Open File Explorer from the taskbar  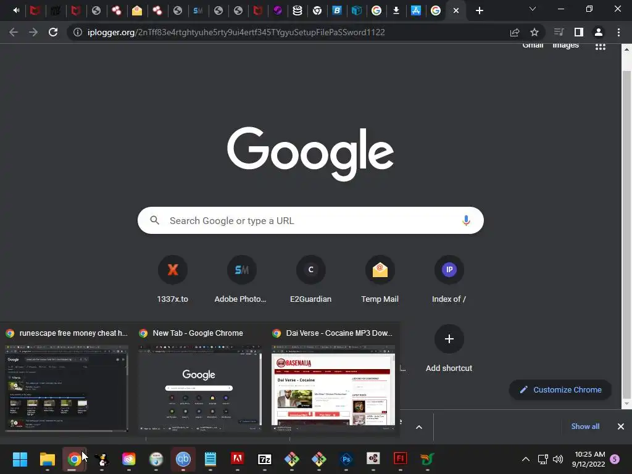coord(47,459)
